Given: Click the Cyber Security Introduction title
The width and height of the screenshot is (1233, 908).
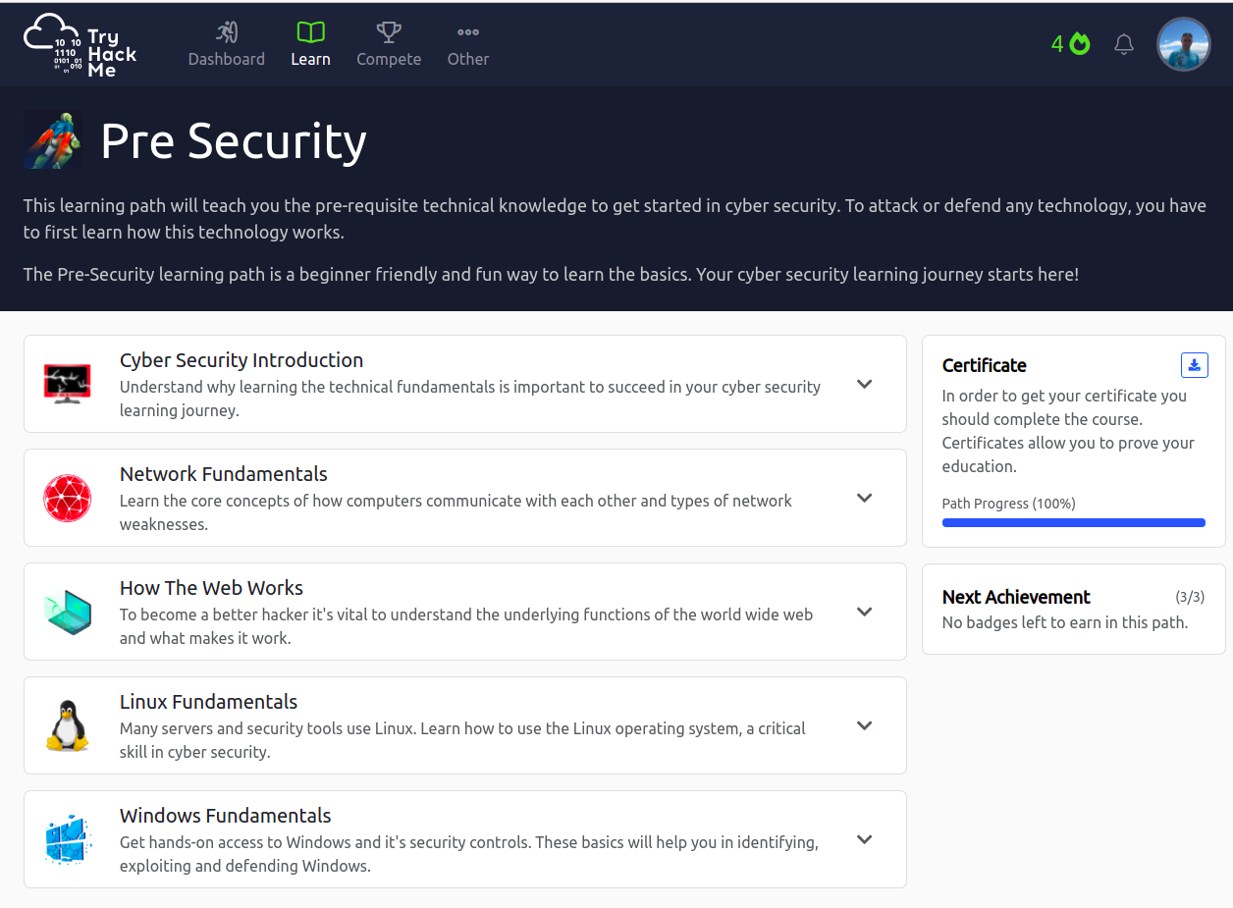Looking at the screenshot, I should (x=241, y=360).
